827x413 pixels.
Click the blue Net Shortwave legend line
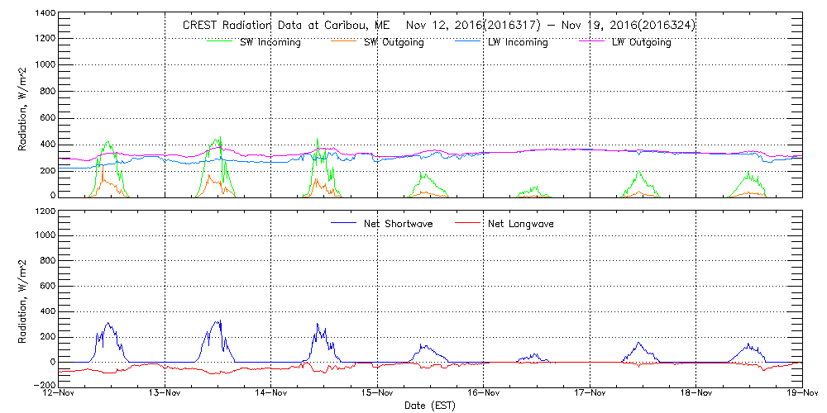(x=342, y=223)
